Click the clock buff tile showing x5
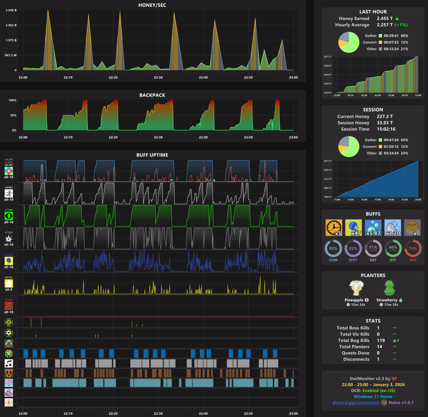This screenshot has width=428, height=417. (x=334, y=228)
